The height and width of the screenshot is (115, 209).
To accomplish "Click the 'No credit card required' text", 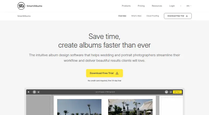I will click(104, 80).
